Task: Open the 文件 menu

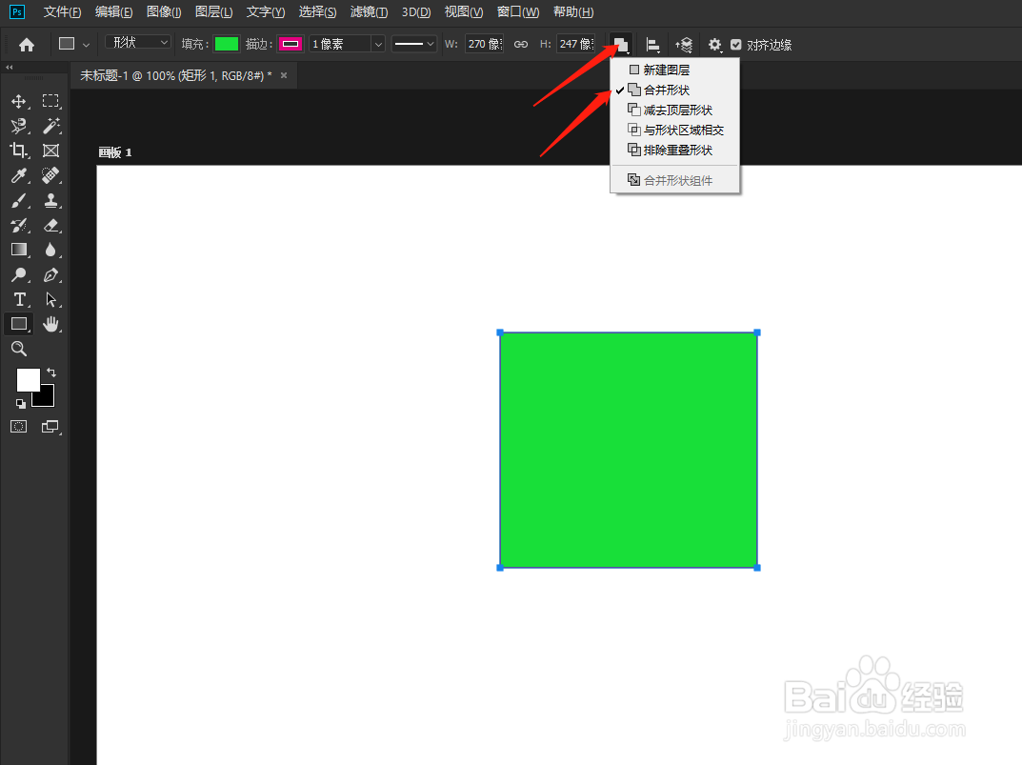Action: tap(62, 12)
